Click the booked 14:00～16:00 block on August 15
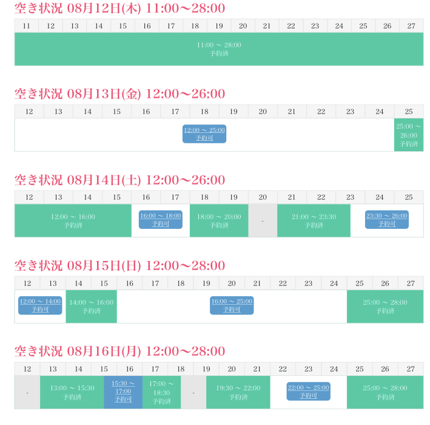 91,306
